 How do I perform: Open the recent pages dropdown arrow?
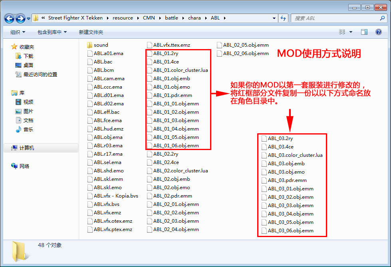click(x=29, y=19)
